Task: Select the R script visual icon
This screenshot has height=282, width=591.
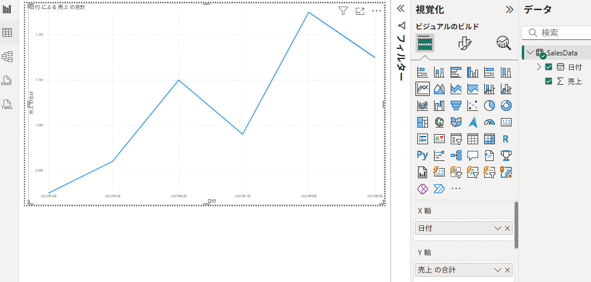Action: 506,139
